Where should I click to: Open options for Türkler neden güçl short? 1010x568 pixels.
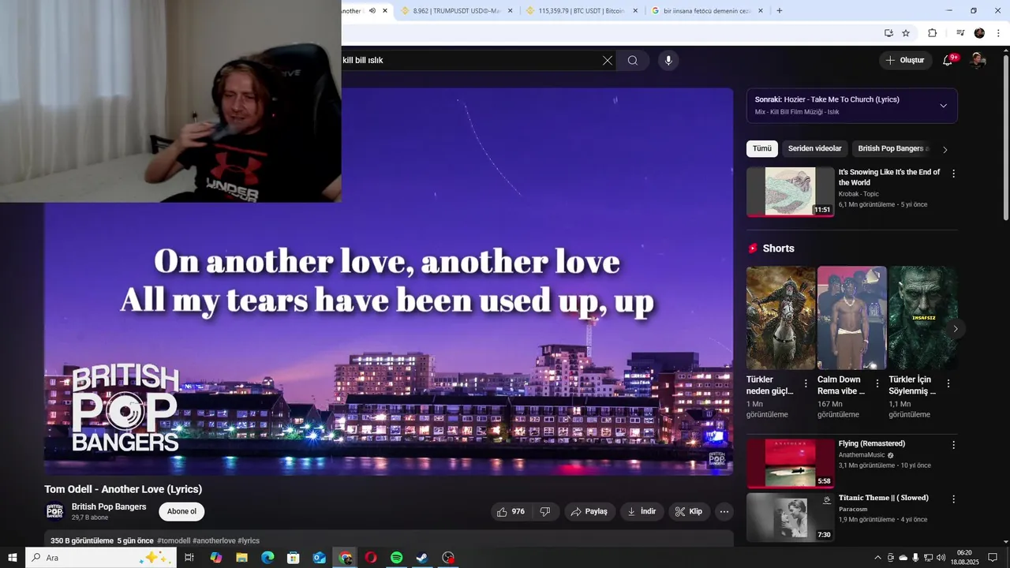806,383
